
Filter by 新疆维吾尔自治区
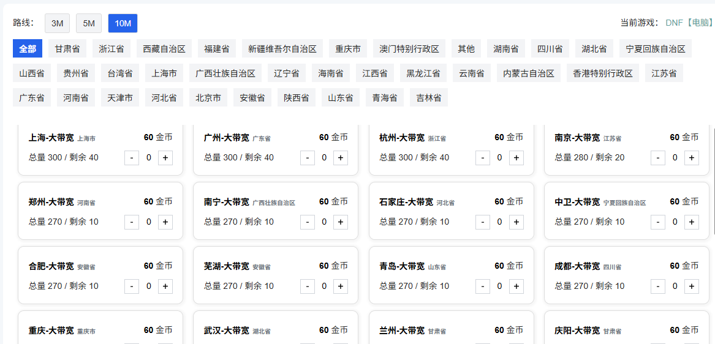click(x=282, y=49)
